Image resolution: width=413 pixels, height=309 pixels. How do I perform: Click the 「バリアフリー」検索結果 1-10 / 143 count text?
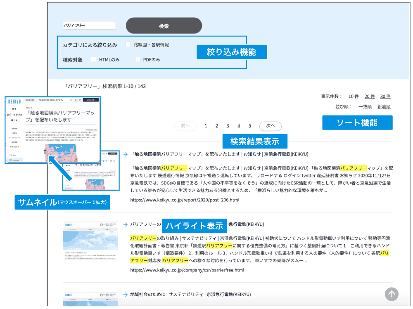105,86
